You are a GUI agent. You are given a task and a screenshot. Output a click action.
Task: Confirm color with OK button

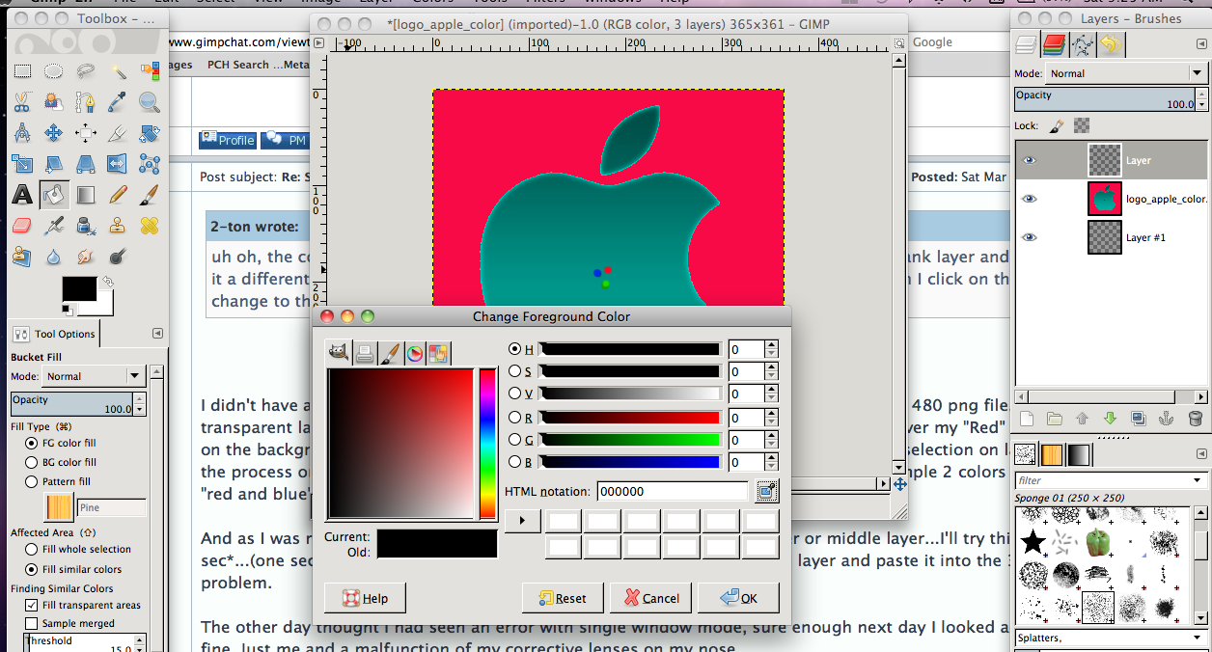[738, 598]
